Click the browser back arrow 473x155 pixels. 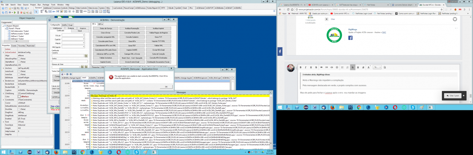(x=280, y=9)
